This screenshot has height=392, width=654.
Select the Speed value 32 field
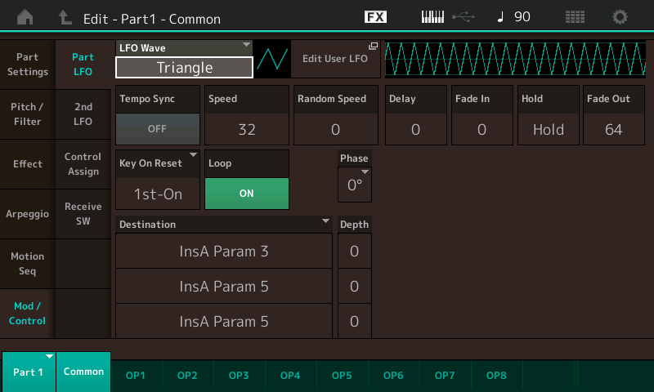[x=246, y=128]
